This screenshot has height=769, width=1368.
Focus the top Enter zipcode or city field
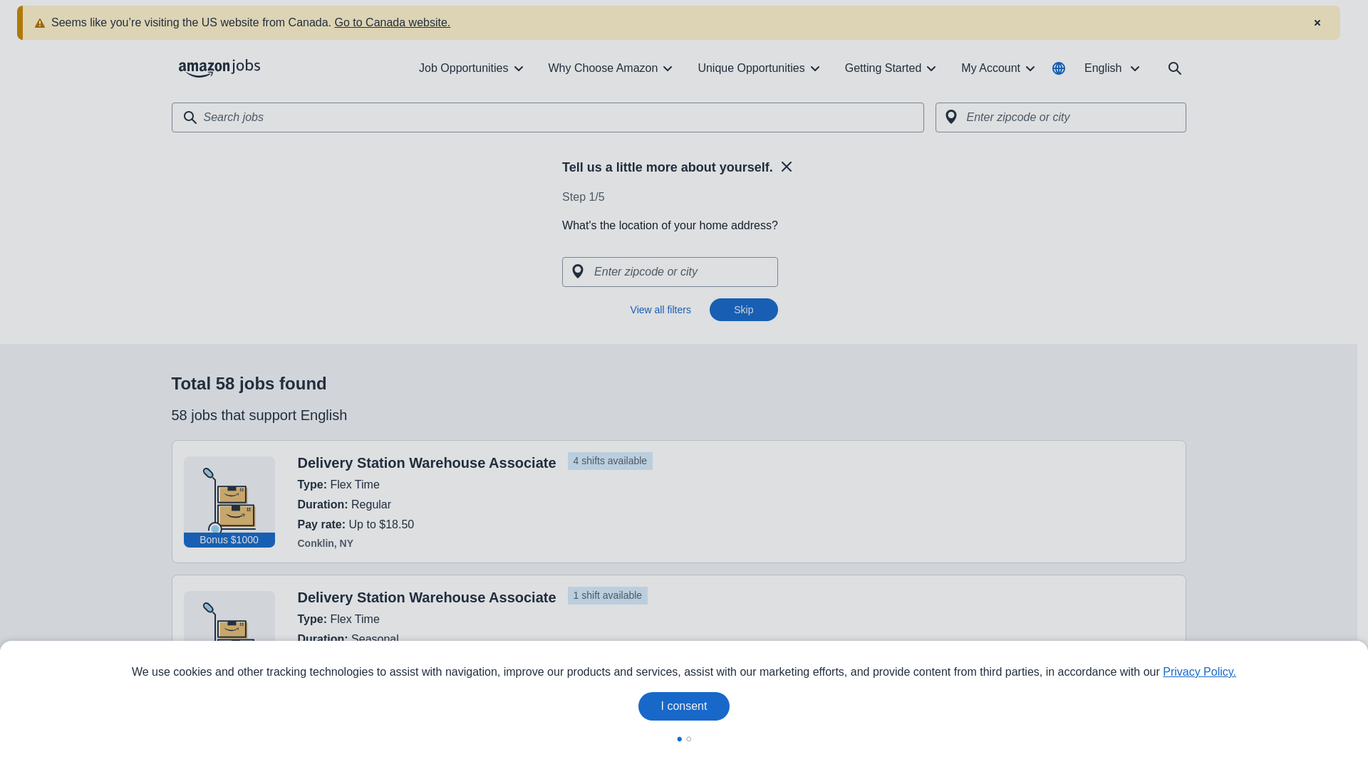coord(1061,117)
